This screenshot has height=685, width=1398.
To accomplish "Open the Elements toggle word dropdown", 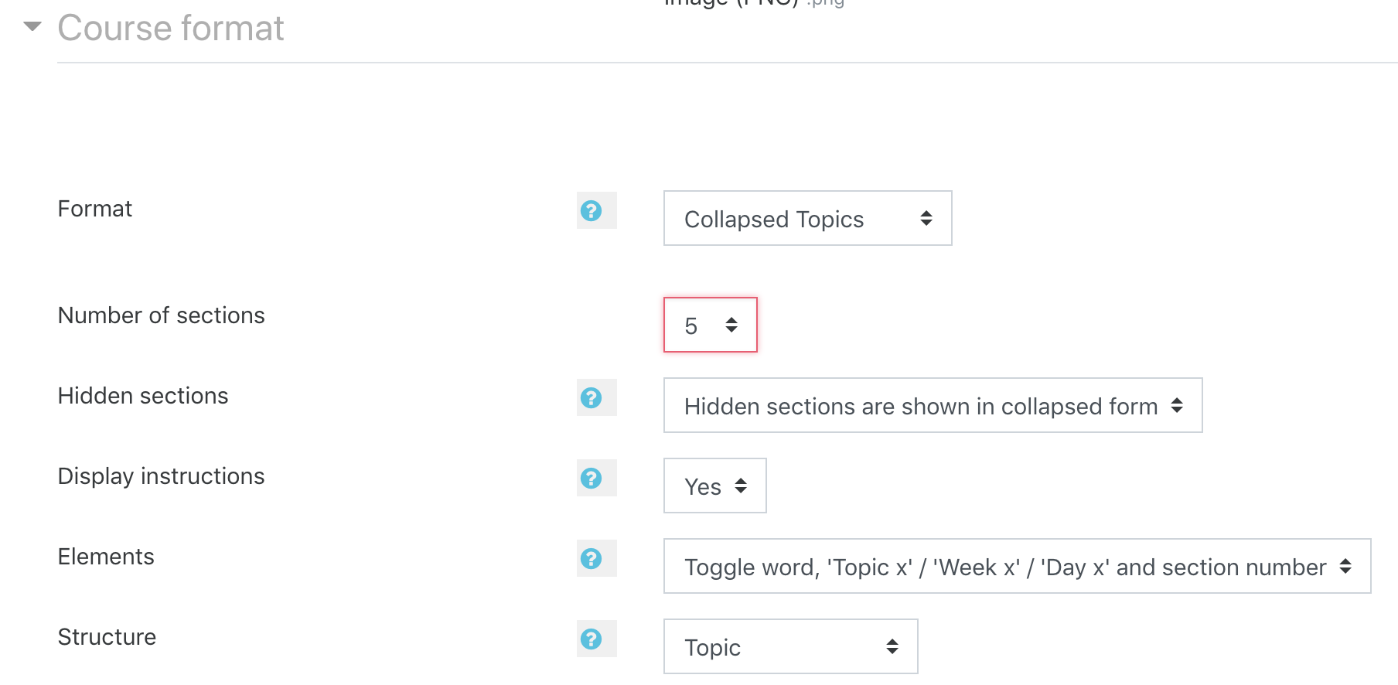I will coord(1016,567).
